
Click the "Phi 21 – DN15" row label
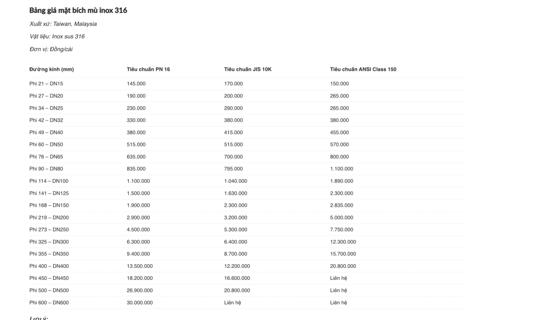point(46,83)
